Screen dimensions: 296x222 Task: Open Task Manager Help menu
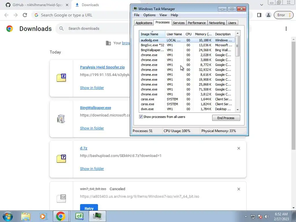pos(174,15)
